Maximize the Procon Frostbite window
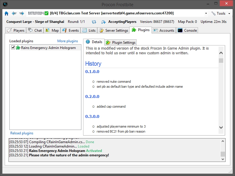The image size is (235, 176). [216, 4]
